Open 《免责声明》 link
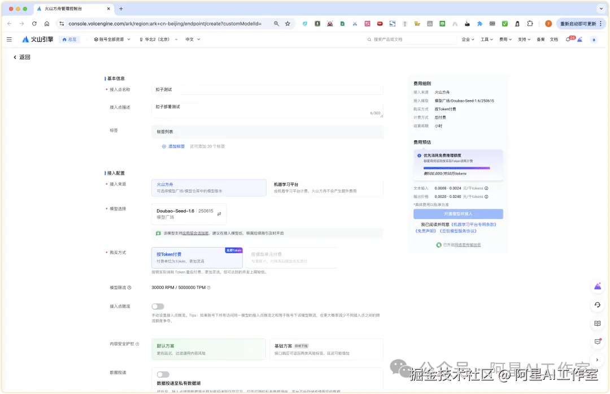Viewport: 610px width, 394px height. coord(426,231)
